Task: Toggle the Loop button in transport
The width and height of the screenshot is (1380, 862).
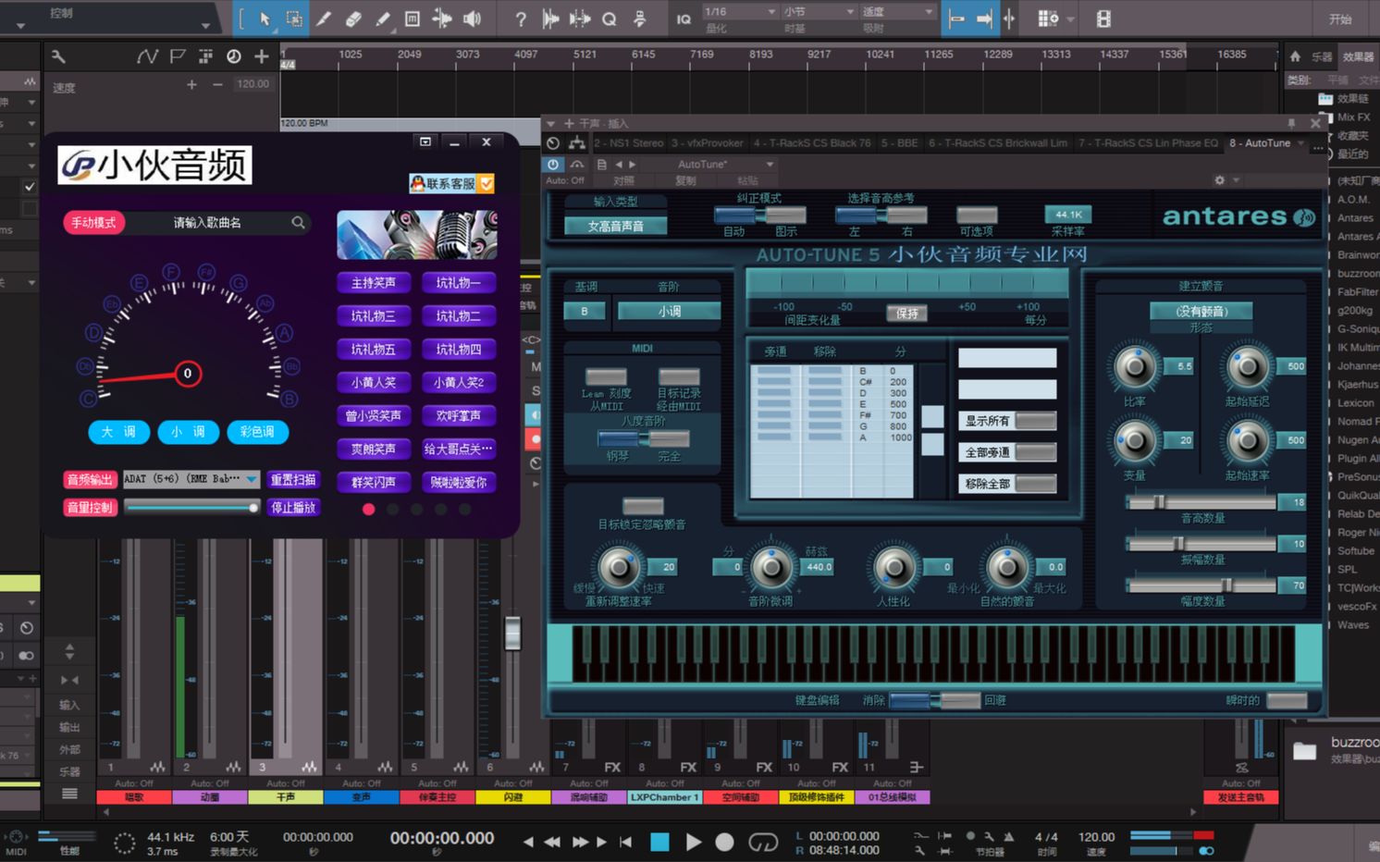Action: tap(763, 842)
